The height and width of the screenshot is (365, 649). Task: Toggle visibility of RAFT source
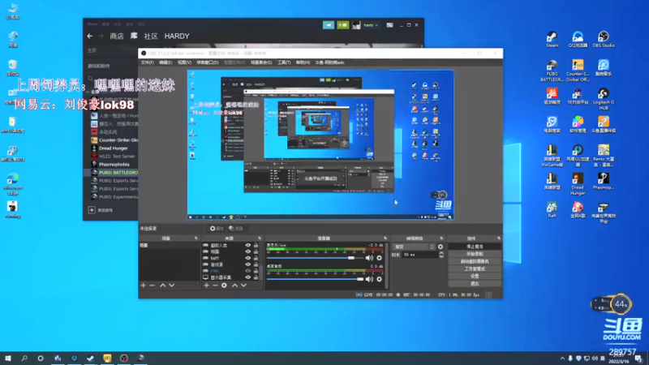point(248,258)
